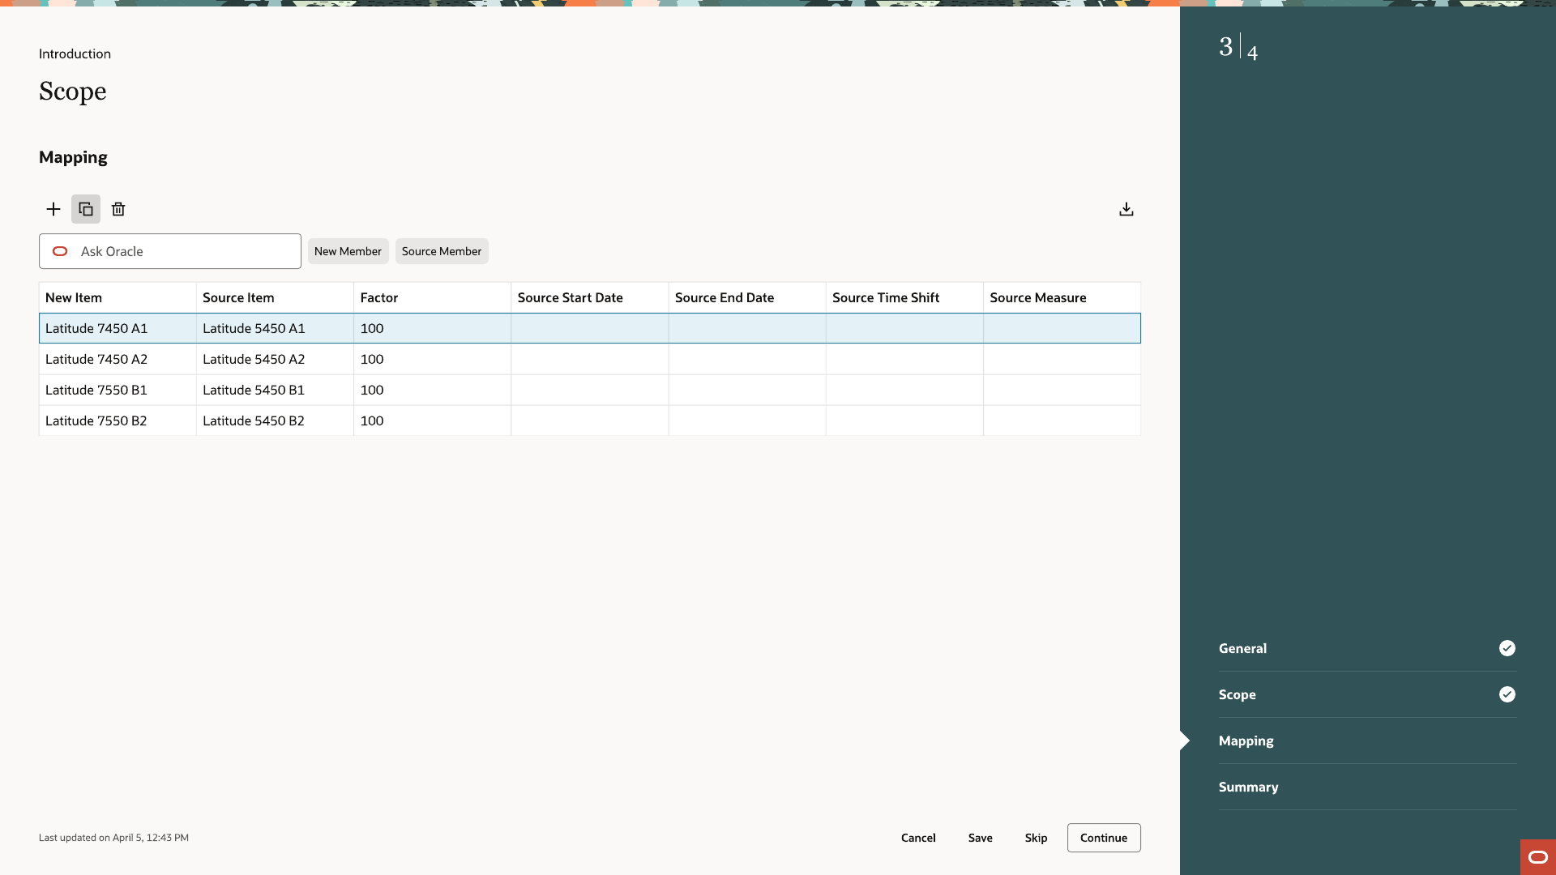The height and width of the screenshot is (875, 1556).
Task: Go to the Scope step
Action: [1368, 694]
